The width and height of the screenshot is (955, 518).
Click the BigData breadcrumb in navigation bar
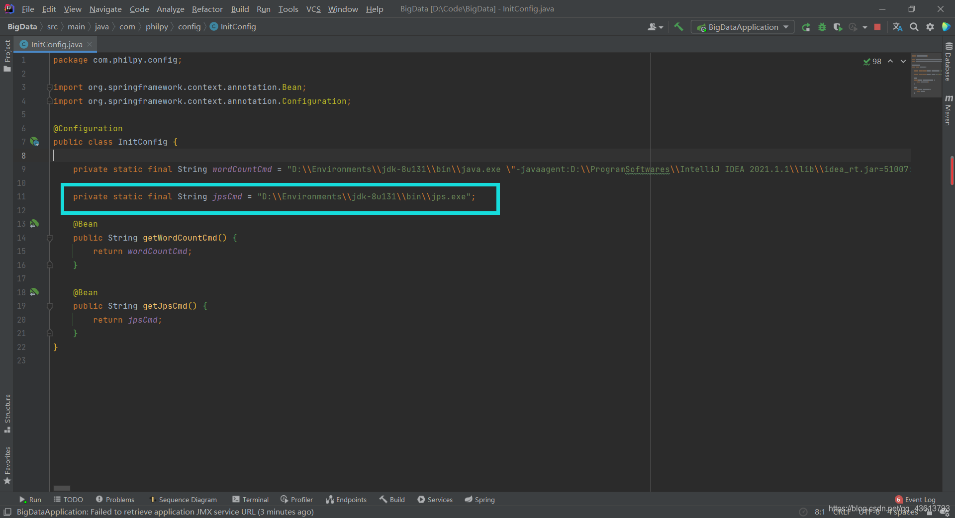(22, 27)
